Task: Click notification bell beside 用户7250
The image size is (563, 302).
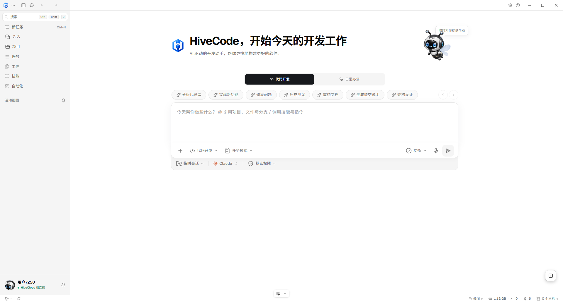Action: (63, 285)
